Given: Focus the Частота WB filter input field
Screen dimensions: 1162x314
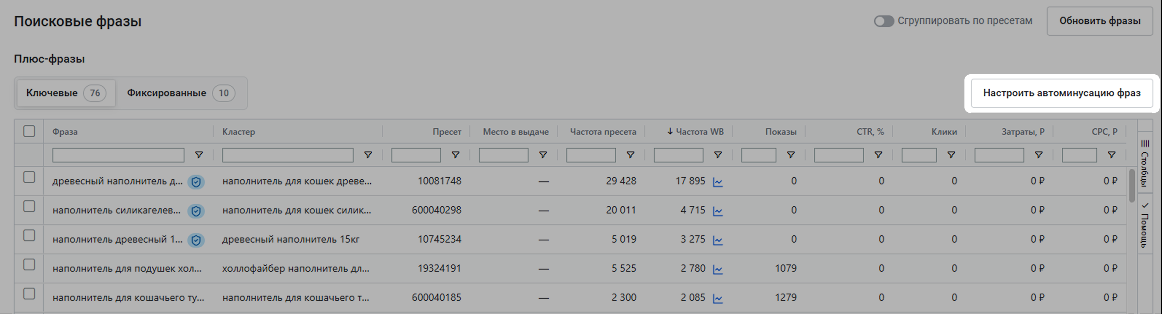Looking at the screenshot, I should 678,155.
